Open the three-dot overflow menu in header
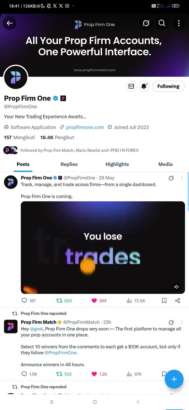The height and width of the screenshot is (410, 189). (x=178, y=23)
